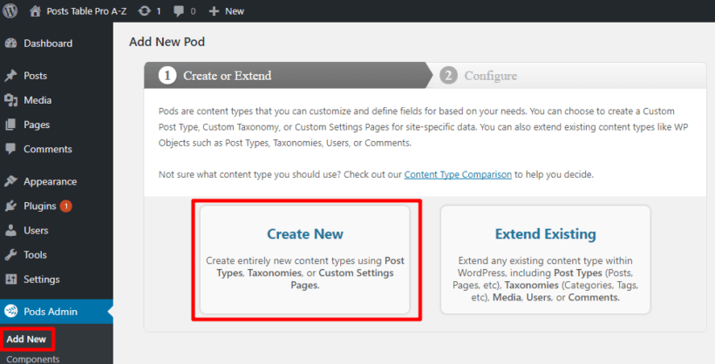This screenshot has height=364, width=715.
Task: Open Components submenu item
Action: pos(33,359)
